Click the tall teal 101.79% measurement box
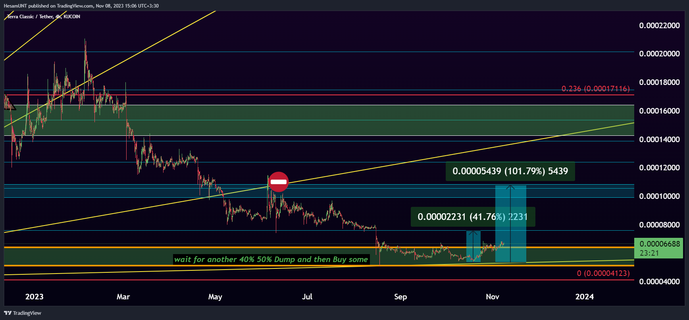This screenshot has height=320, width=689. click(x=511, y=224)
